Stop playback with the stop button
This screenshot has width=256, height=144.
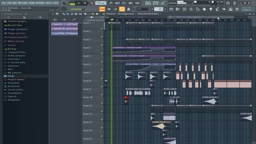coord(85,3)
